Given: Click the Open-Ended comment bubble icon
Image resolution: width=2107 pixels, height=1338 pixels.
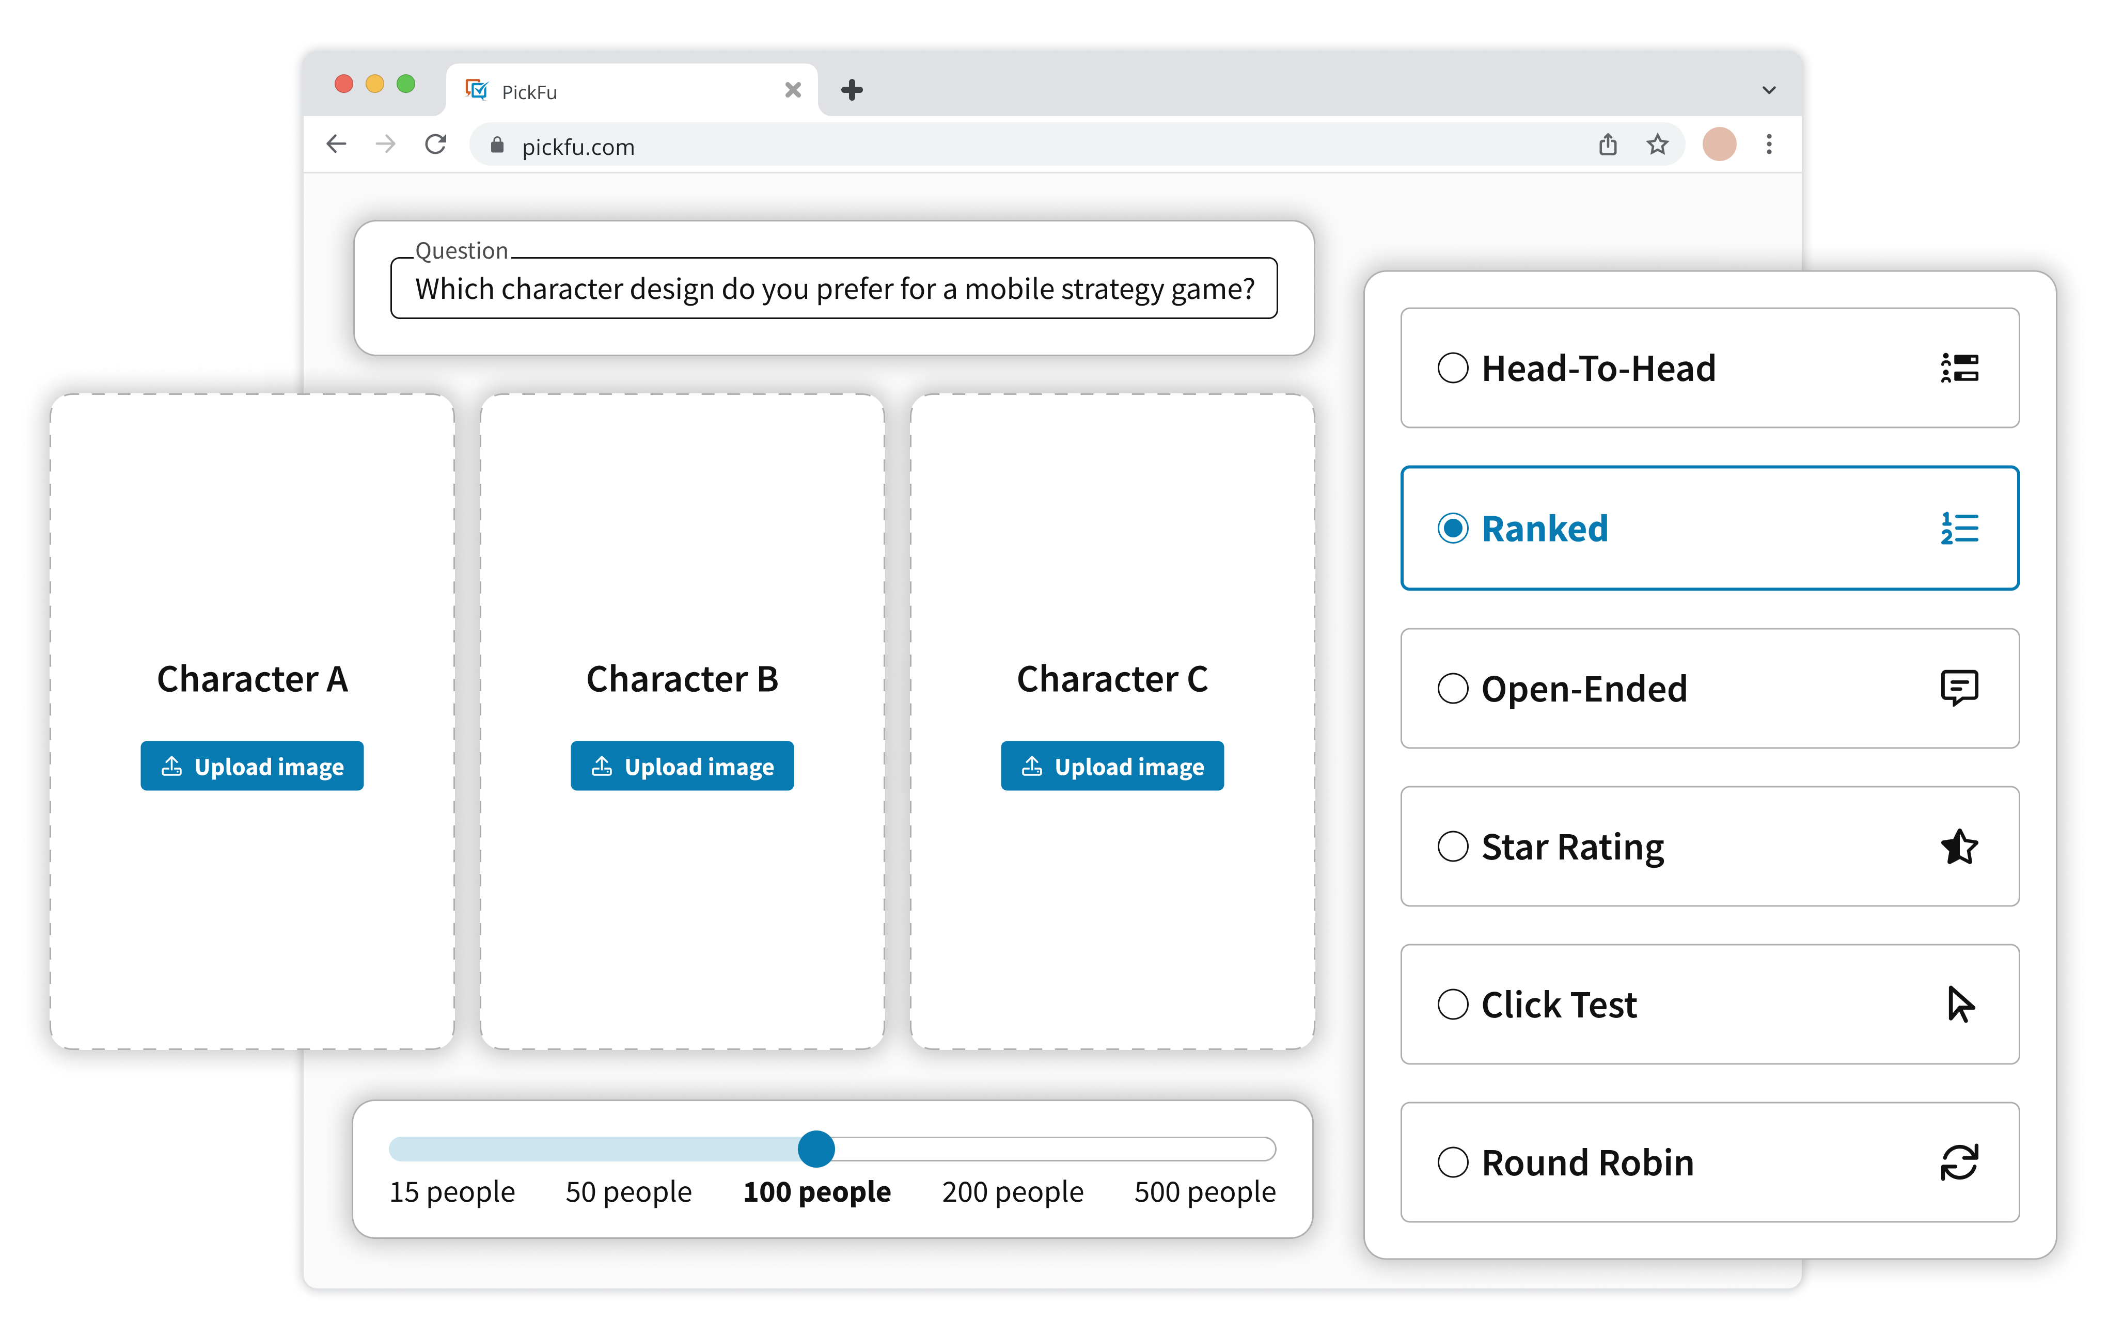Looking at the screenshot, I should [x=1959, y=688].
